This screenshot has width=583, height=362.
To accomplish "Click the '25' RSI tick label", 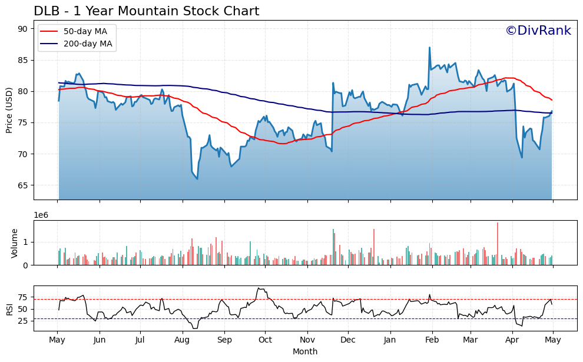I will click(23, 320).
